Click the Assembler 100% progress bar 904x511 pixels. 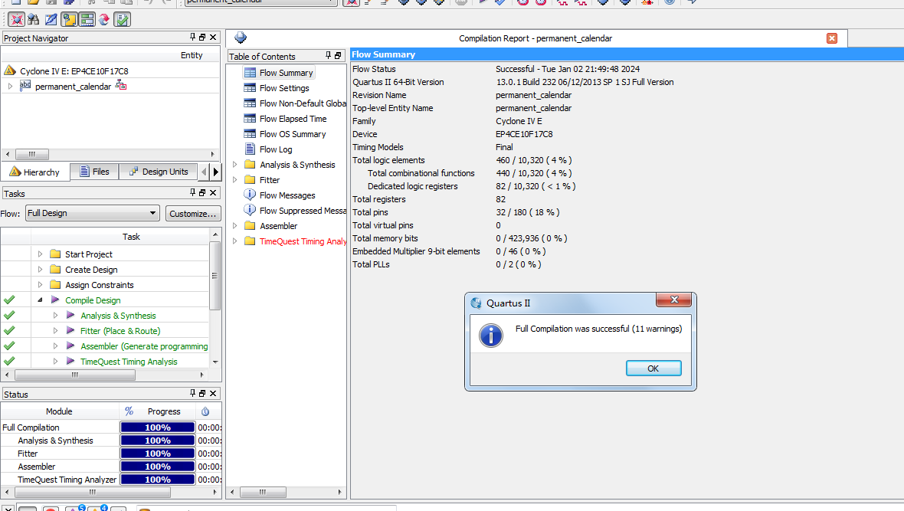point(157,467)
